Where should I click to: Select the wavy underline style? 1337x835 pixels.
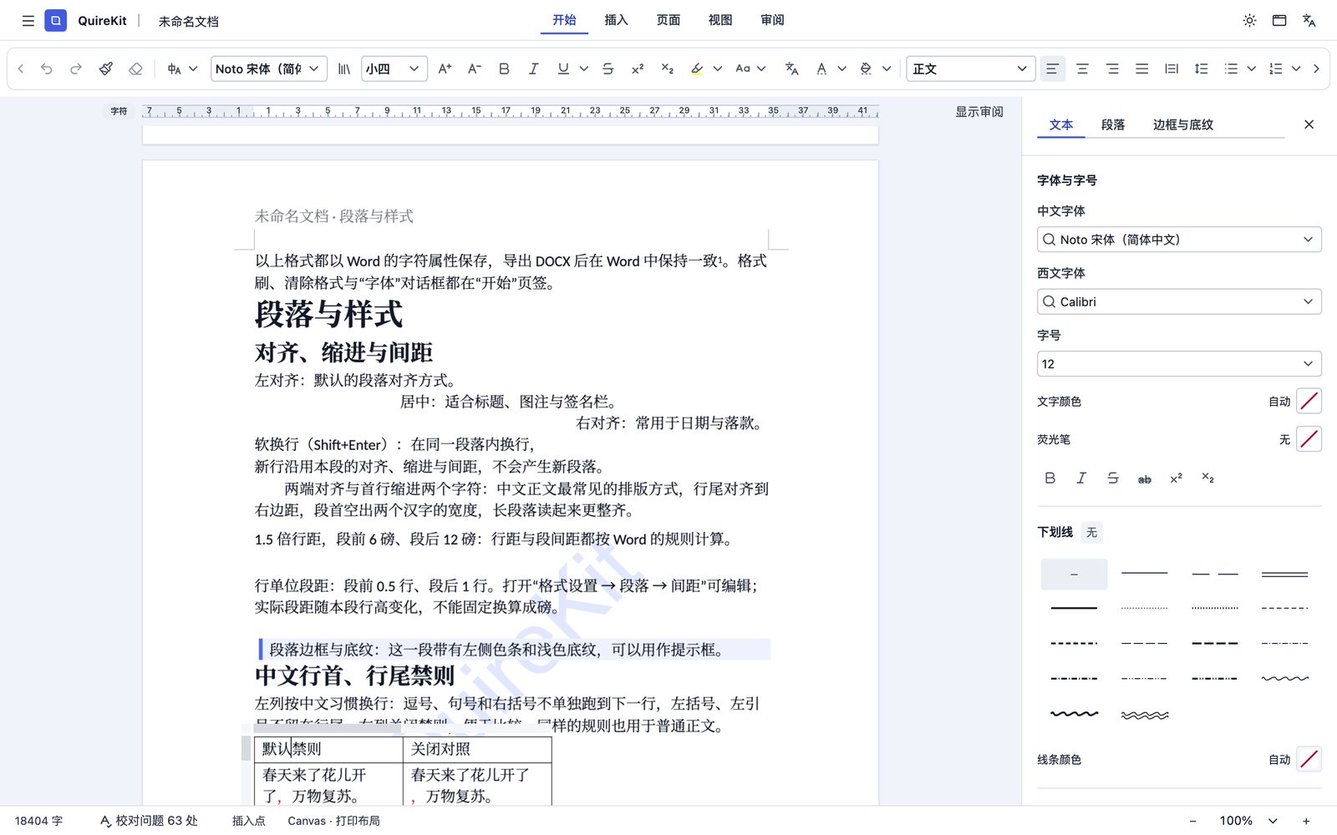click(x=1284, y=678)
